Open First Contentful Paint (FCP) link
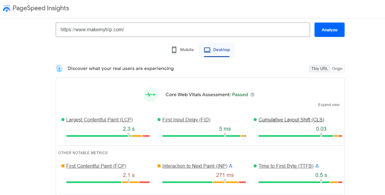This screenshot has height=195, width=385. coord(96,166)
